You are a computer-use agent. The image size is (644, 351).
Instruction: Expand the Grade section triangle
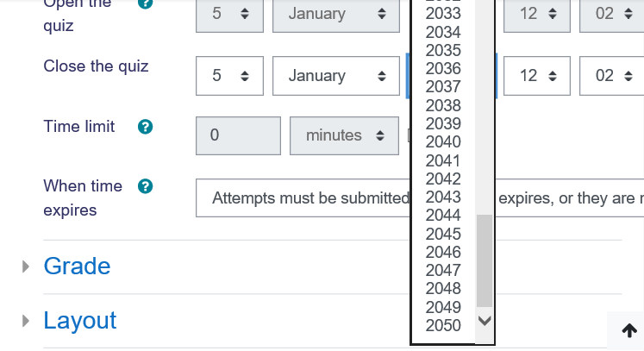(x=27, y=266)
